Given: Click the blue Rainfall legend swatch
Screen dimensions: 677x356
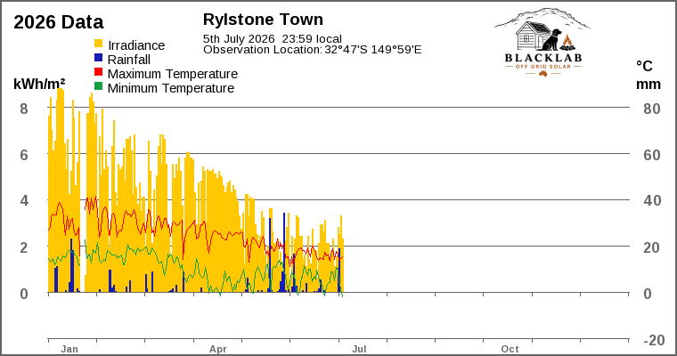Looking at the screenshot, I should [99, 58].
